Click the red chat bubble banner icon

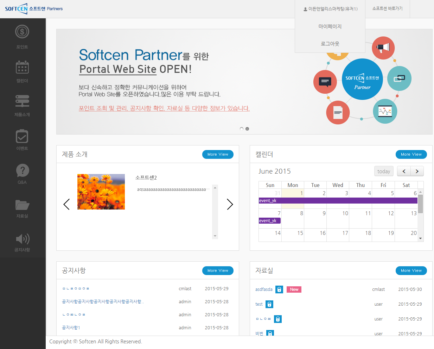(325, 82)
